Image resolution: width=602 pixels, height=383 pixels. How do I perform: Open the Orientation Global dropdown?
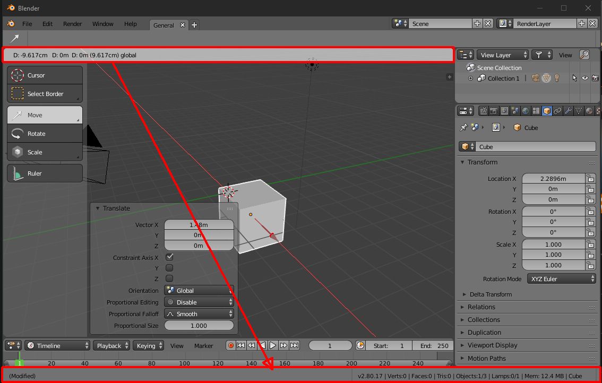click(199, 291)
